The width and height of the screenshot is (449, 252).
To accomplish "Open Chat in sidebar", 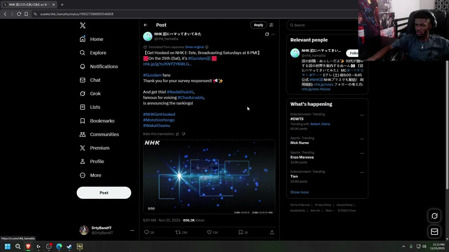I will coord(90,80).
